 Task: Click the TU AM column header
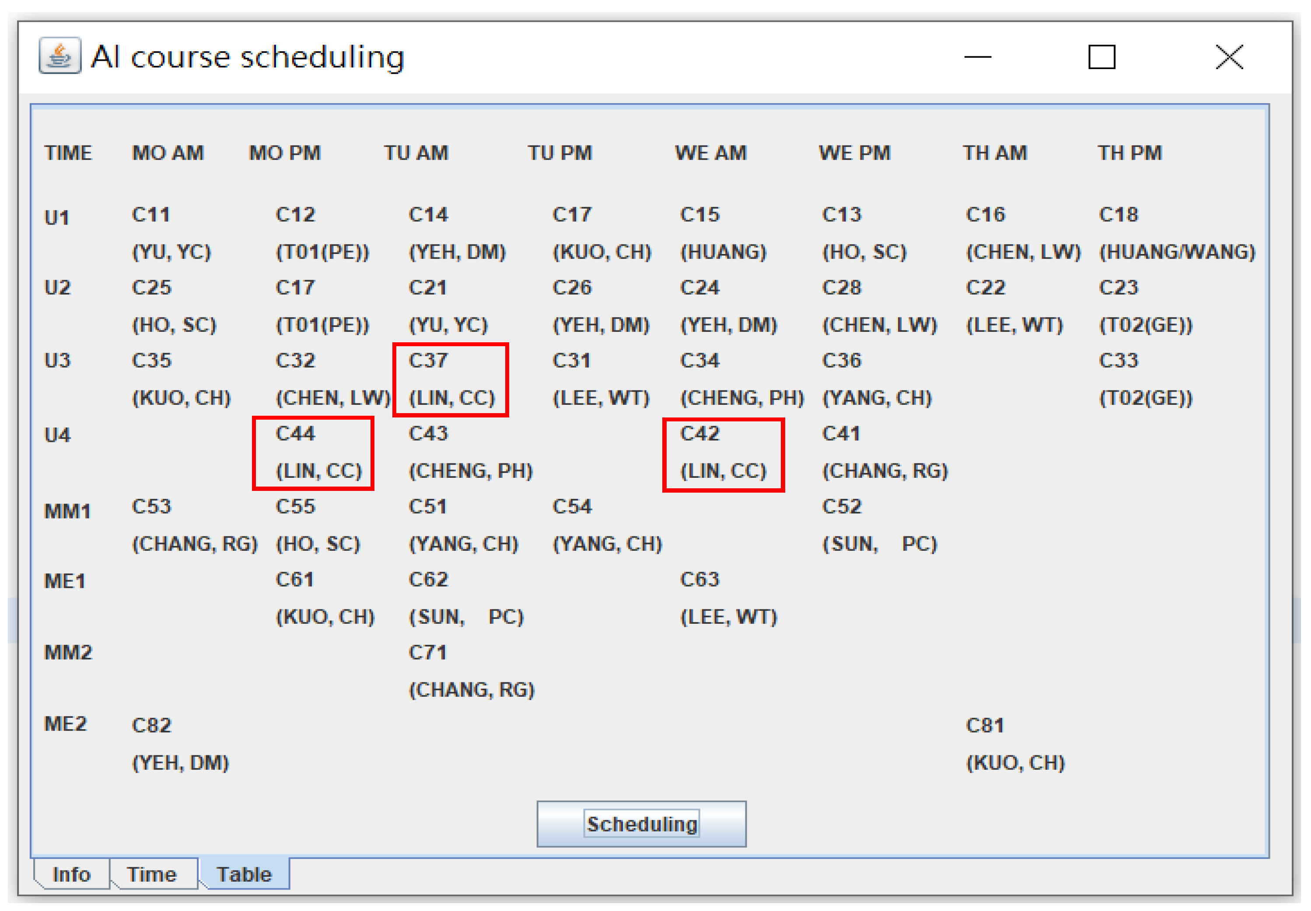tap(416, 152)
